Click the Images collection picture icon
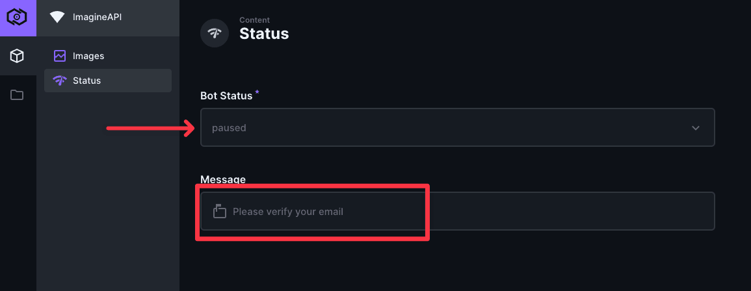The height and width of the screenshot is (291, 751). [60, 56]
